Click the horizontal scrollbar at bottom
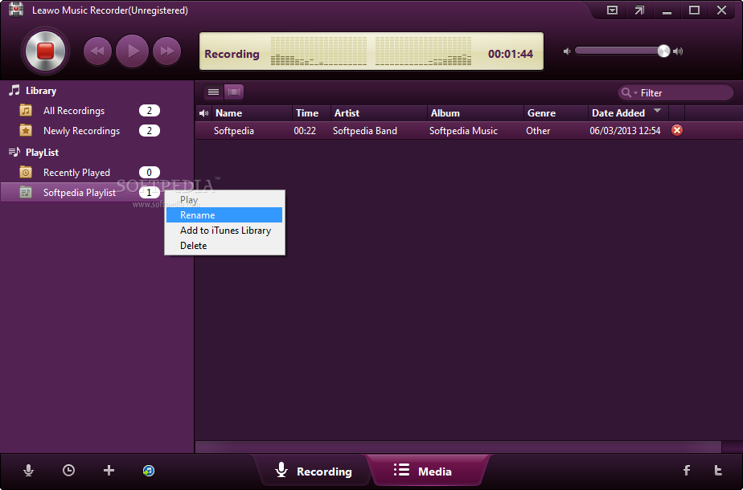Screen dimensions: 743x490 pos(458,447)
